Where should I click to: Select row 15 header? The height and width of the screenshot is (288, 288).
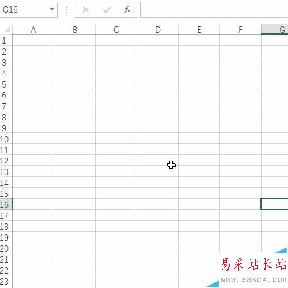coord(6,194)
